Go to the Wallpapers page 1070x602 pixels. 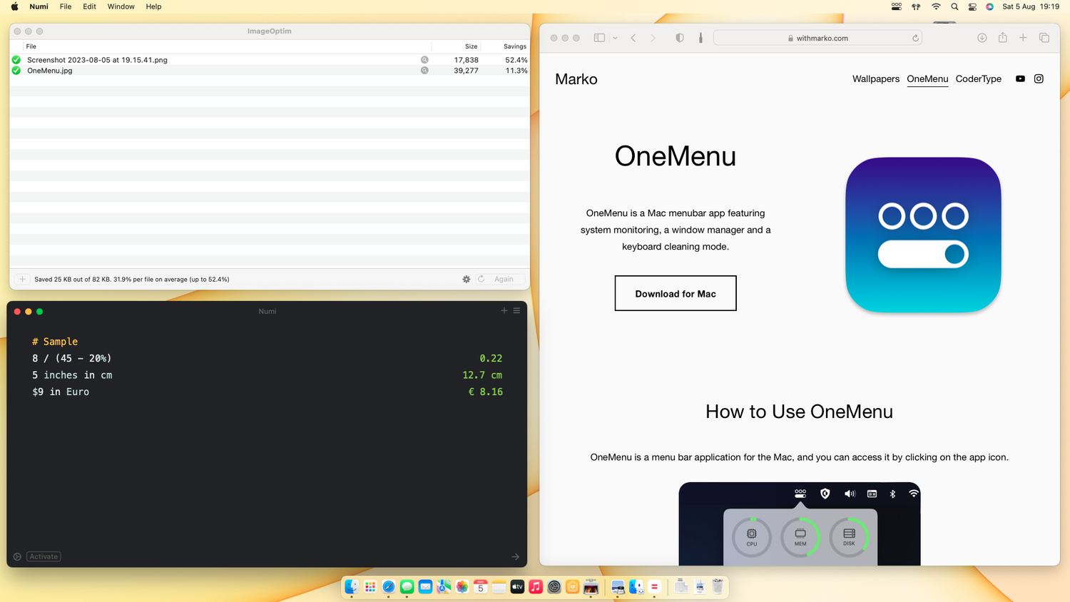tap(876, 78)
